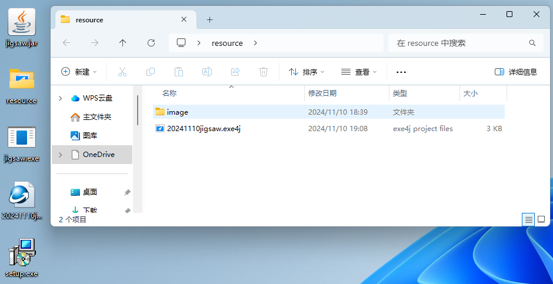
Task: Select jigsaw.exe desktop shortcut
Action: coord(22,143)
